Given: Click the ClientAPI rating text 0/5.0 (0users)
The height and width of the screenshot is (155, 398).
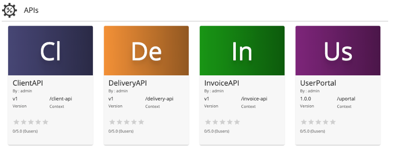Looking at the screenshot, I should coord(25,131).
